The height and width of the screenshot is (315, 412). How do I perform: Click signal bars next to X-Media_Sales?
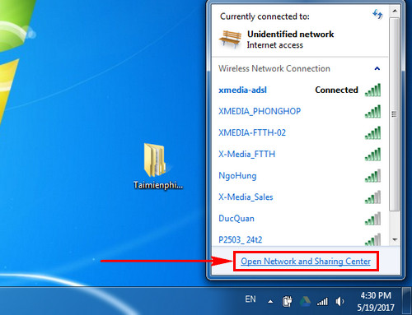coord(372,197)
